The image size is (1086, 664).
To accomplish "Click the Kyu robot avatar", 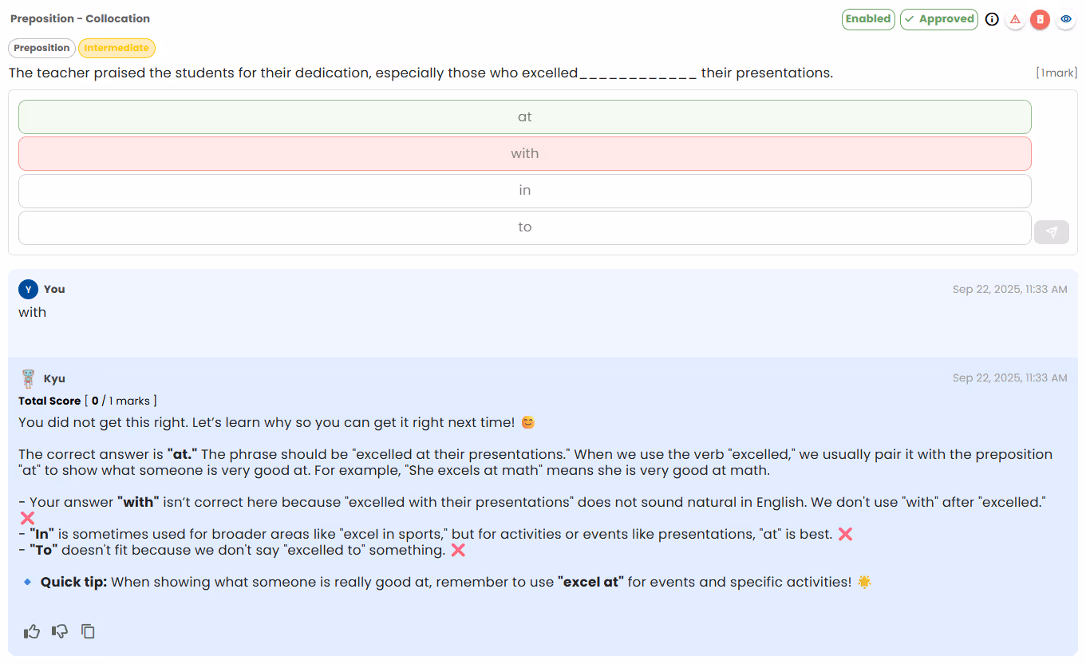I will point(28,378).
